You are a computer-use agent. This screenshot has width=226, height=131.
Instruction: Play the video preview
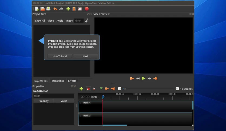pos(144,78)
